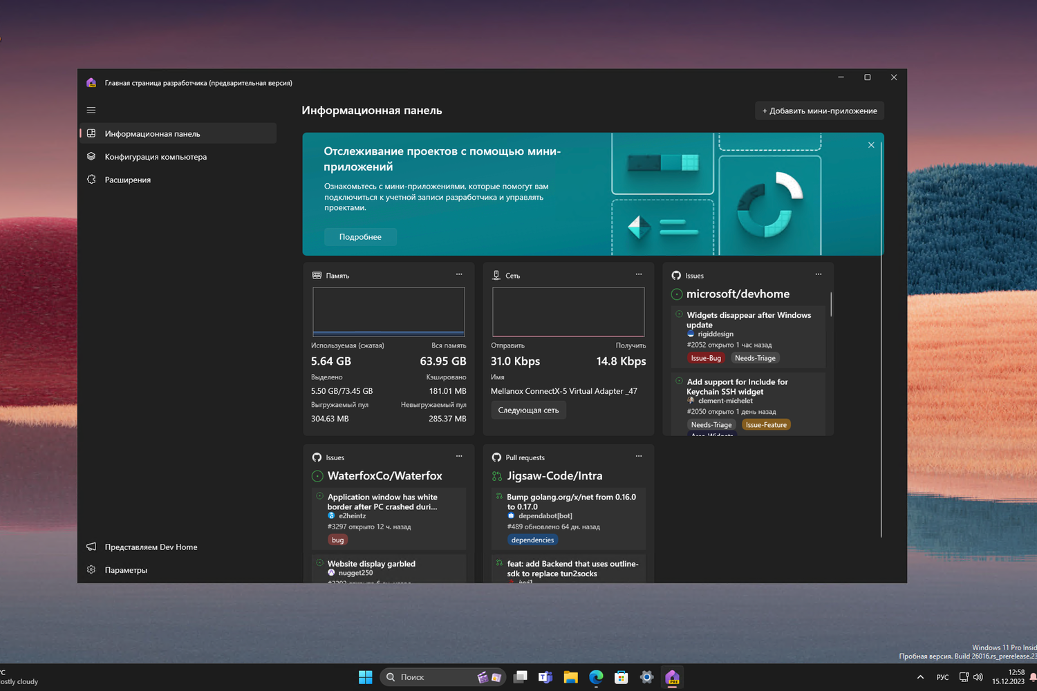Screen dimensions: 1037x691
Task: Show hidden system tray icons
Action: (x=920, y=677)
